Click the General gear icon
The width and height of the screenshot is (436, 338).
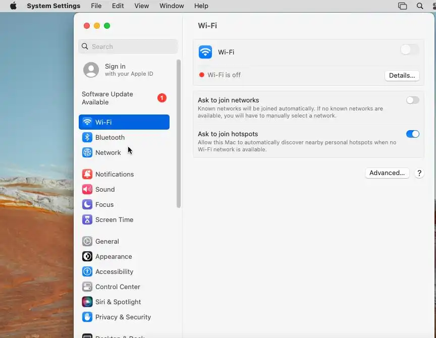tap(87, 241)
